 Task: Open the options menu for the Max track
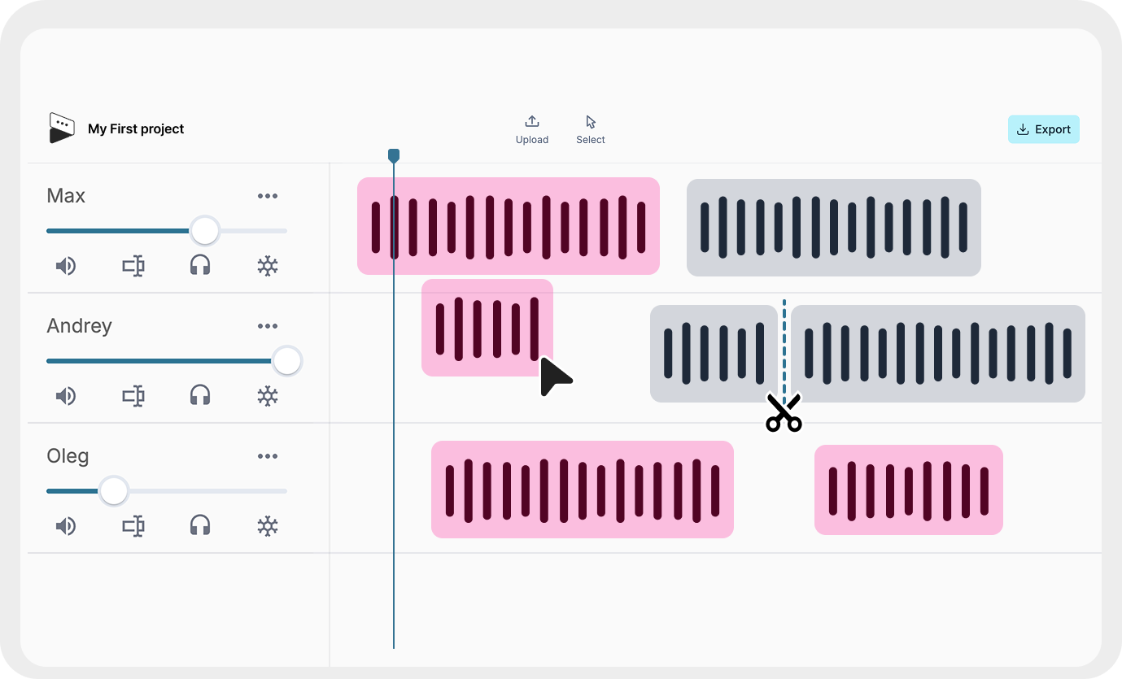coord(268,195)
